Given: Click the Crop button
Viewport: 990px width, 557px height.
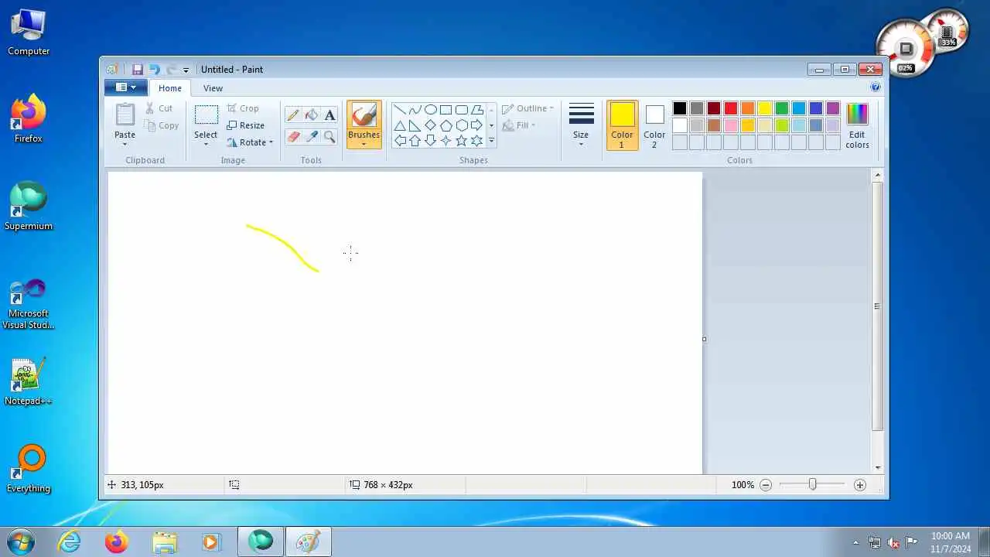Looking at the screenshot, I should click(243, 108).
